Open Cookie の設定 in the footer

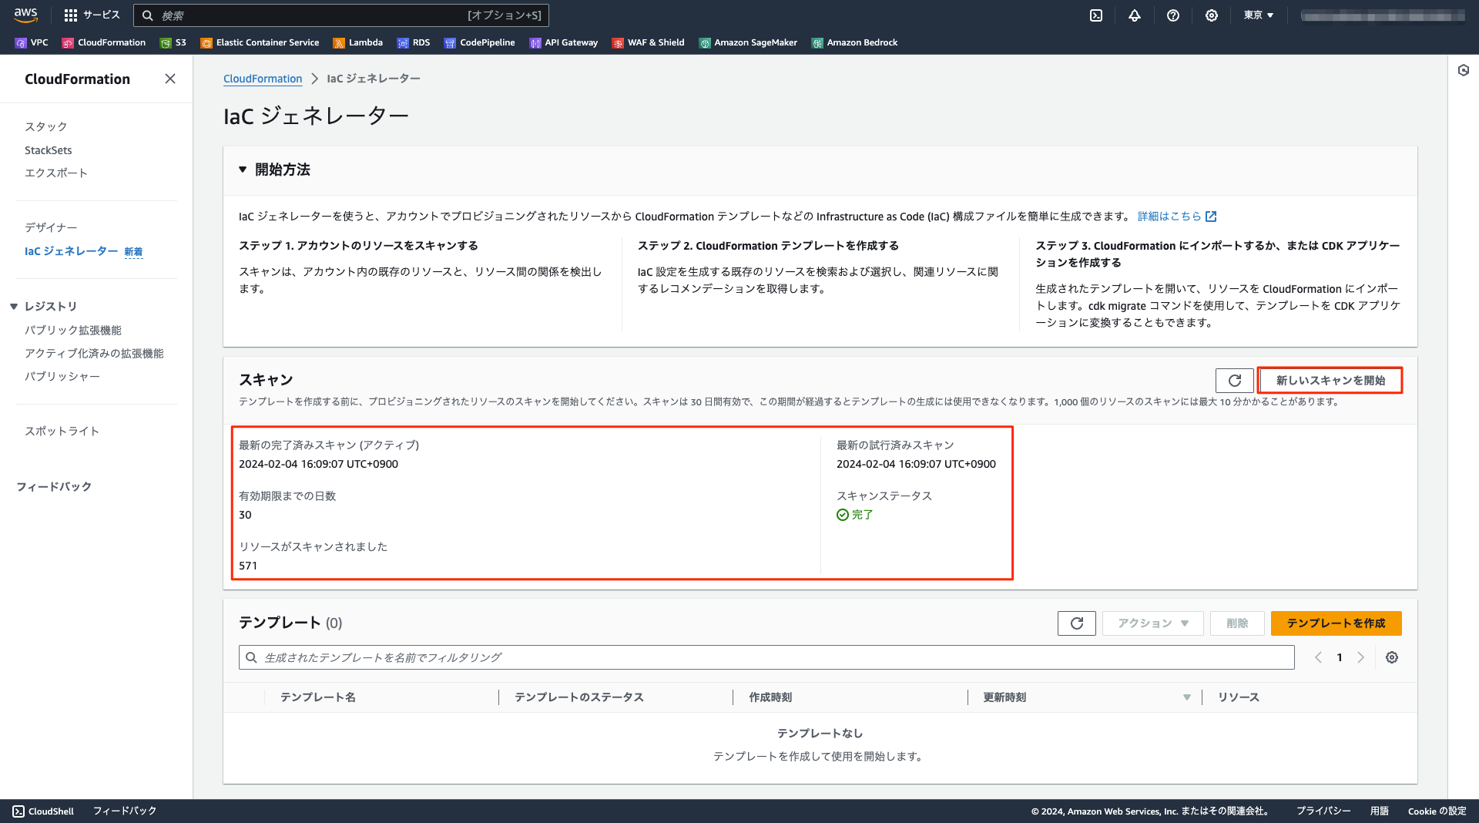(x=1437, y=811)
